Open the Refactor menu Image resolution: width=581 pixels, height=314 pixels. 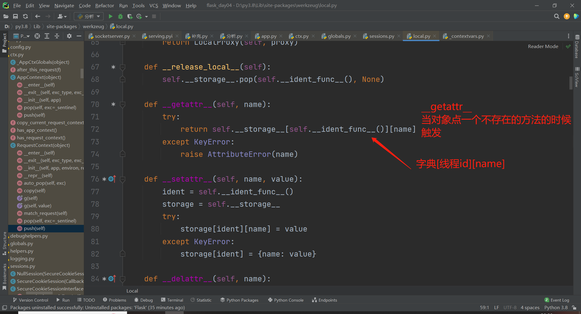point(104,5)
